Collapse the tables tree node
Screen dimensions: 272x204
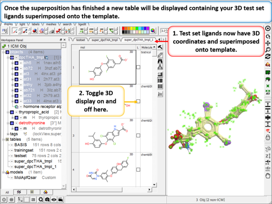(x=3, y=139)
